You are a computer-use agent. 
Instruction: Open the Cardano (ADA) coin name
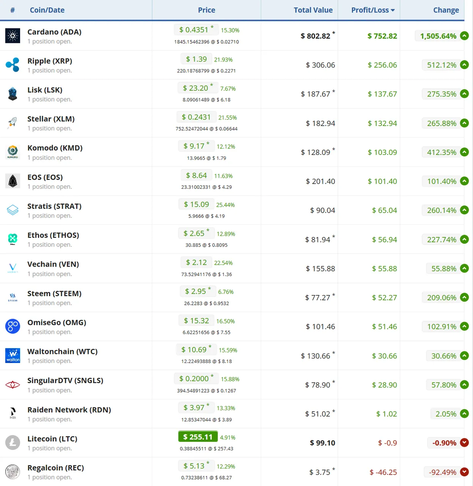(54, 32)
